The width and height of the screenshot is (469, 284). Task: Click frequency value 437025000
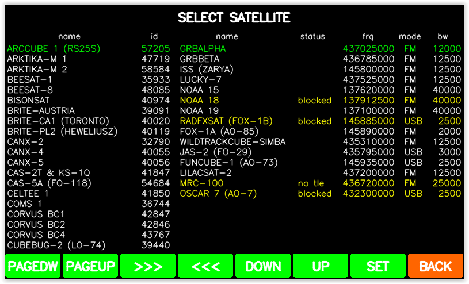tap(368, 48)
